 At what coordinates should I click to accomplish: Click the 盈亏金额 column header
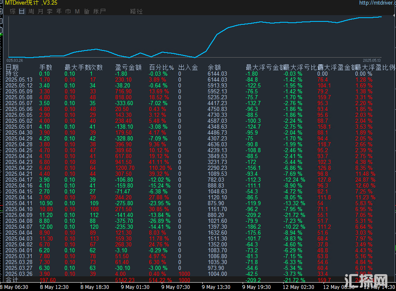tap(128, 67)
